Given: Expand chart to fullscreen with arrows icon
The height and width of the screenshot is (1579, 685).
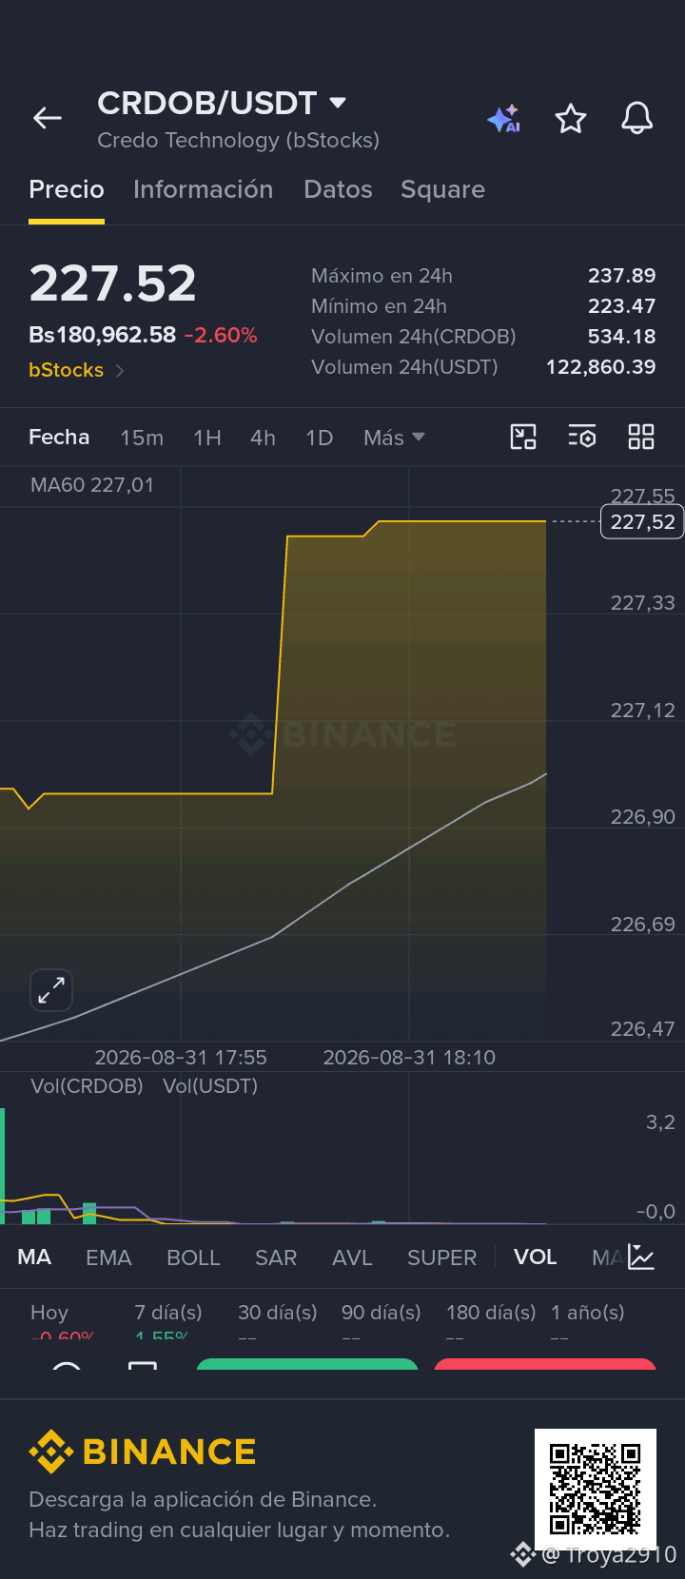Looking at the screenshot, I should pyautogui.click(x=51, y=990).
